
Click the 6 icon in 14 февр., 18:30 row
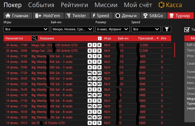90,112
